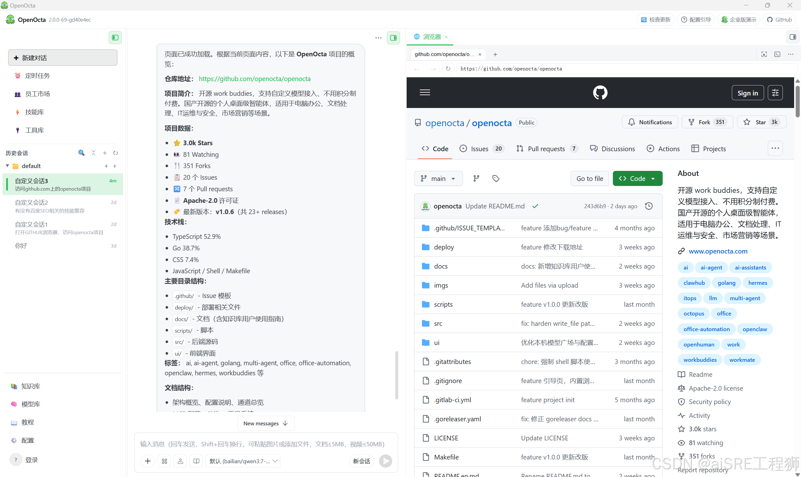Click the GitHub Octocat logo

[x=600, y=93]
